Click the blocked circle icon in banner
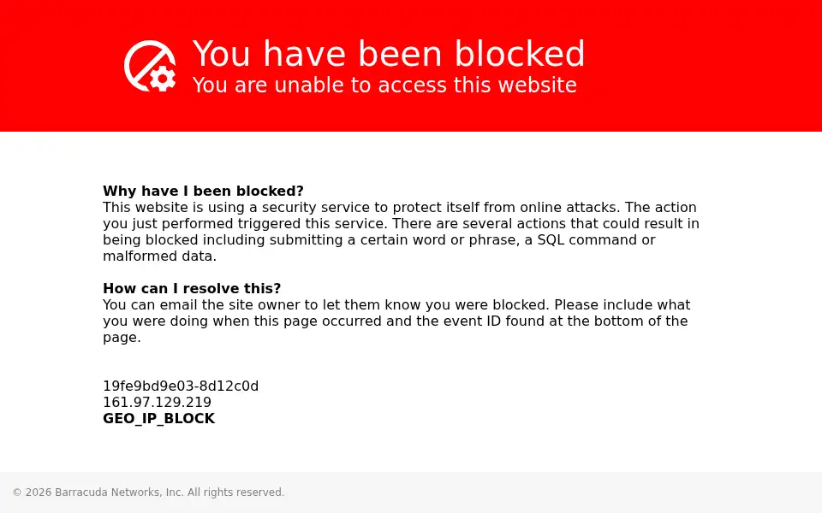822x513 pixels. (150, 66)
